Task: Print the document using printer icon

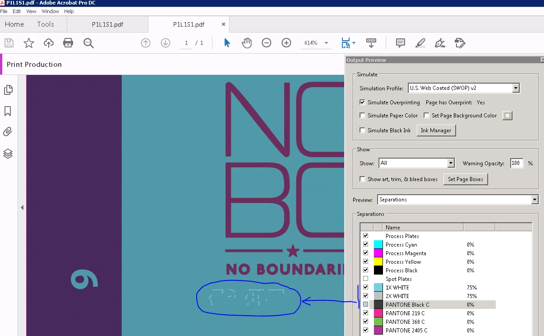Action: point(68,43)
